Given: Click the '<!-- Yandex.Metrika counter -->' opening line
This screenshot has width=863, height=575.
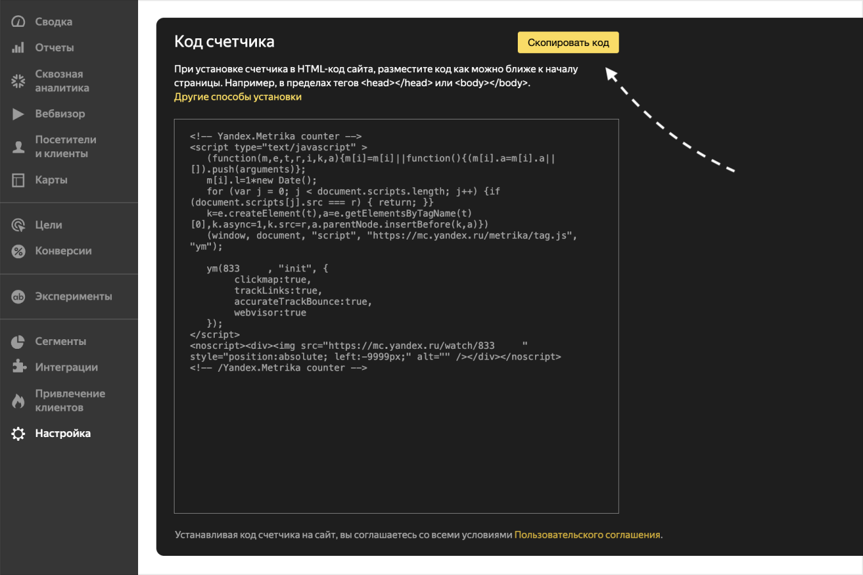Looking at the screenshot, I should (x=276, y=137).
